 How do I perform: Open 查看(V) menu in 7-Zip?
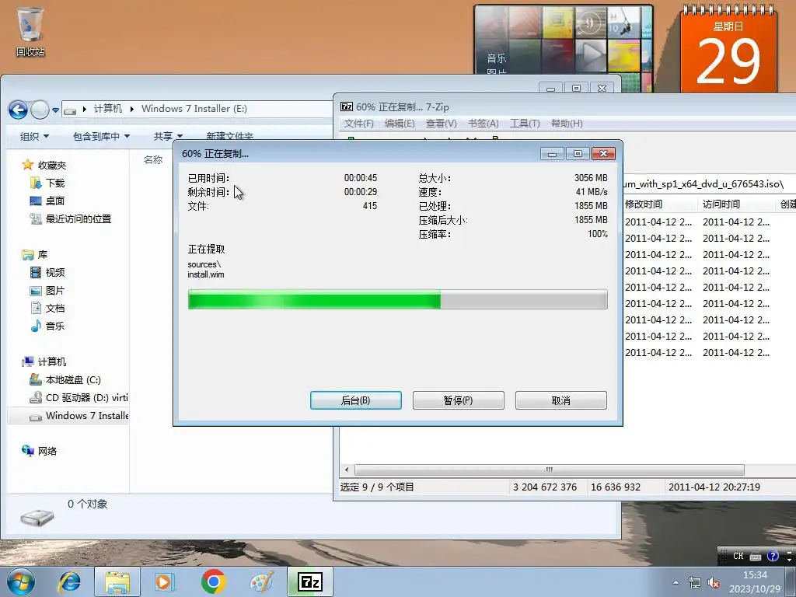pyautogui.click(x=442, y=124)
